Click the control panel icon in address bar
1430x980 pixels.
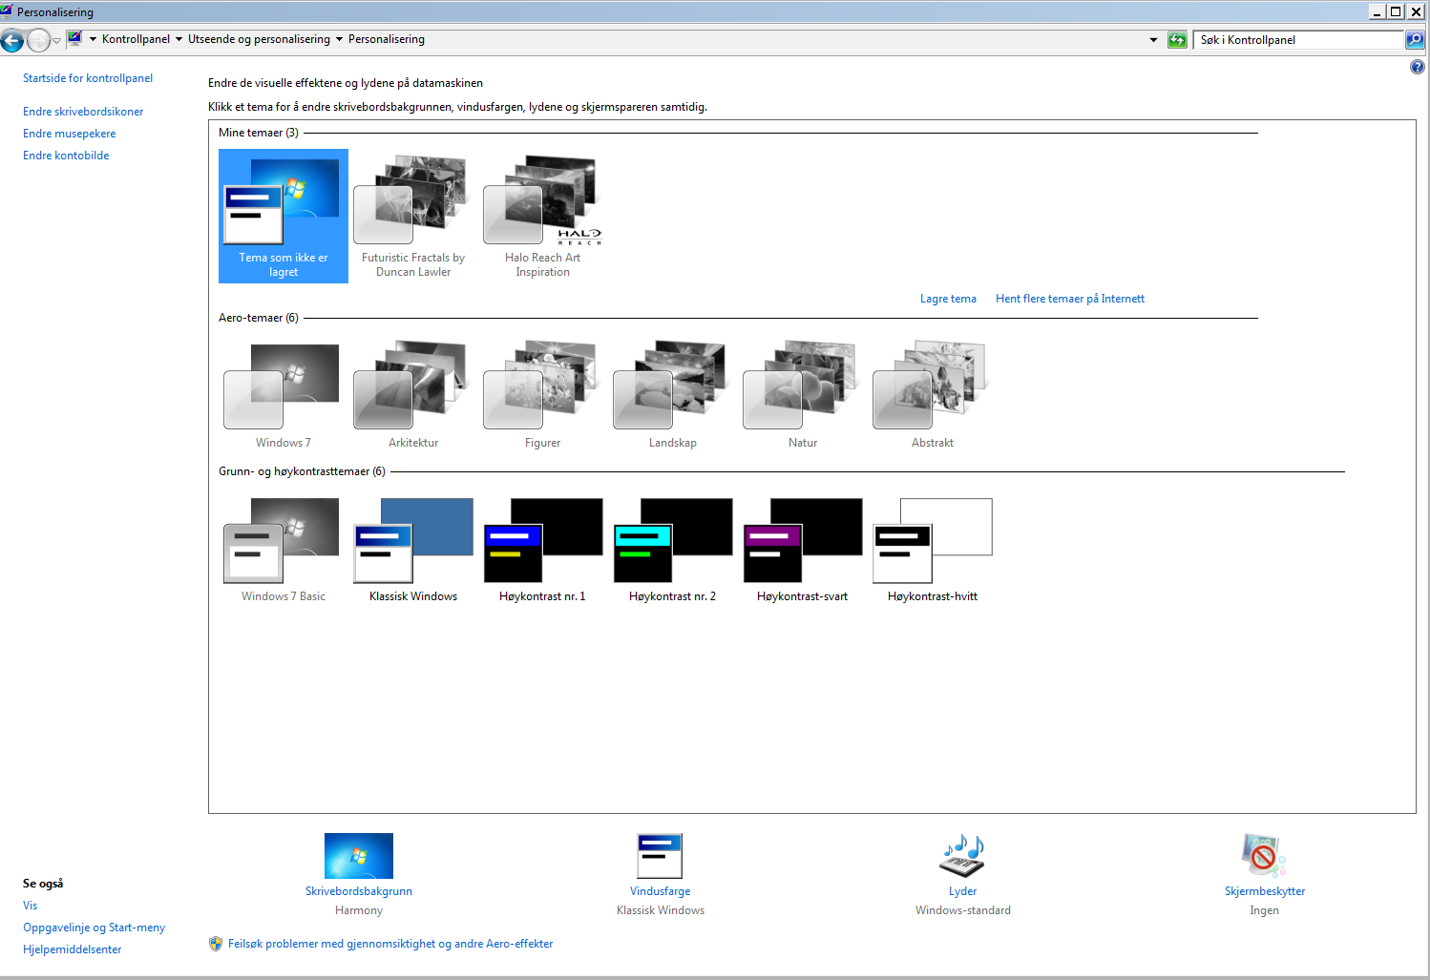(74, 39)
